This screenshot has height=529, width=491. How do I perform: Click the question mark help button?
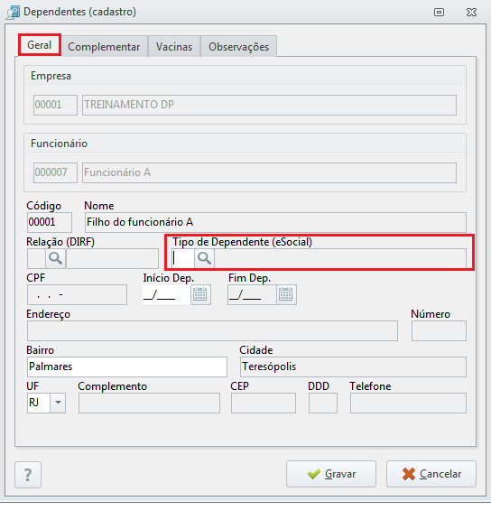pyautogui.click(x=28, y=475)
